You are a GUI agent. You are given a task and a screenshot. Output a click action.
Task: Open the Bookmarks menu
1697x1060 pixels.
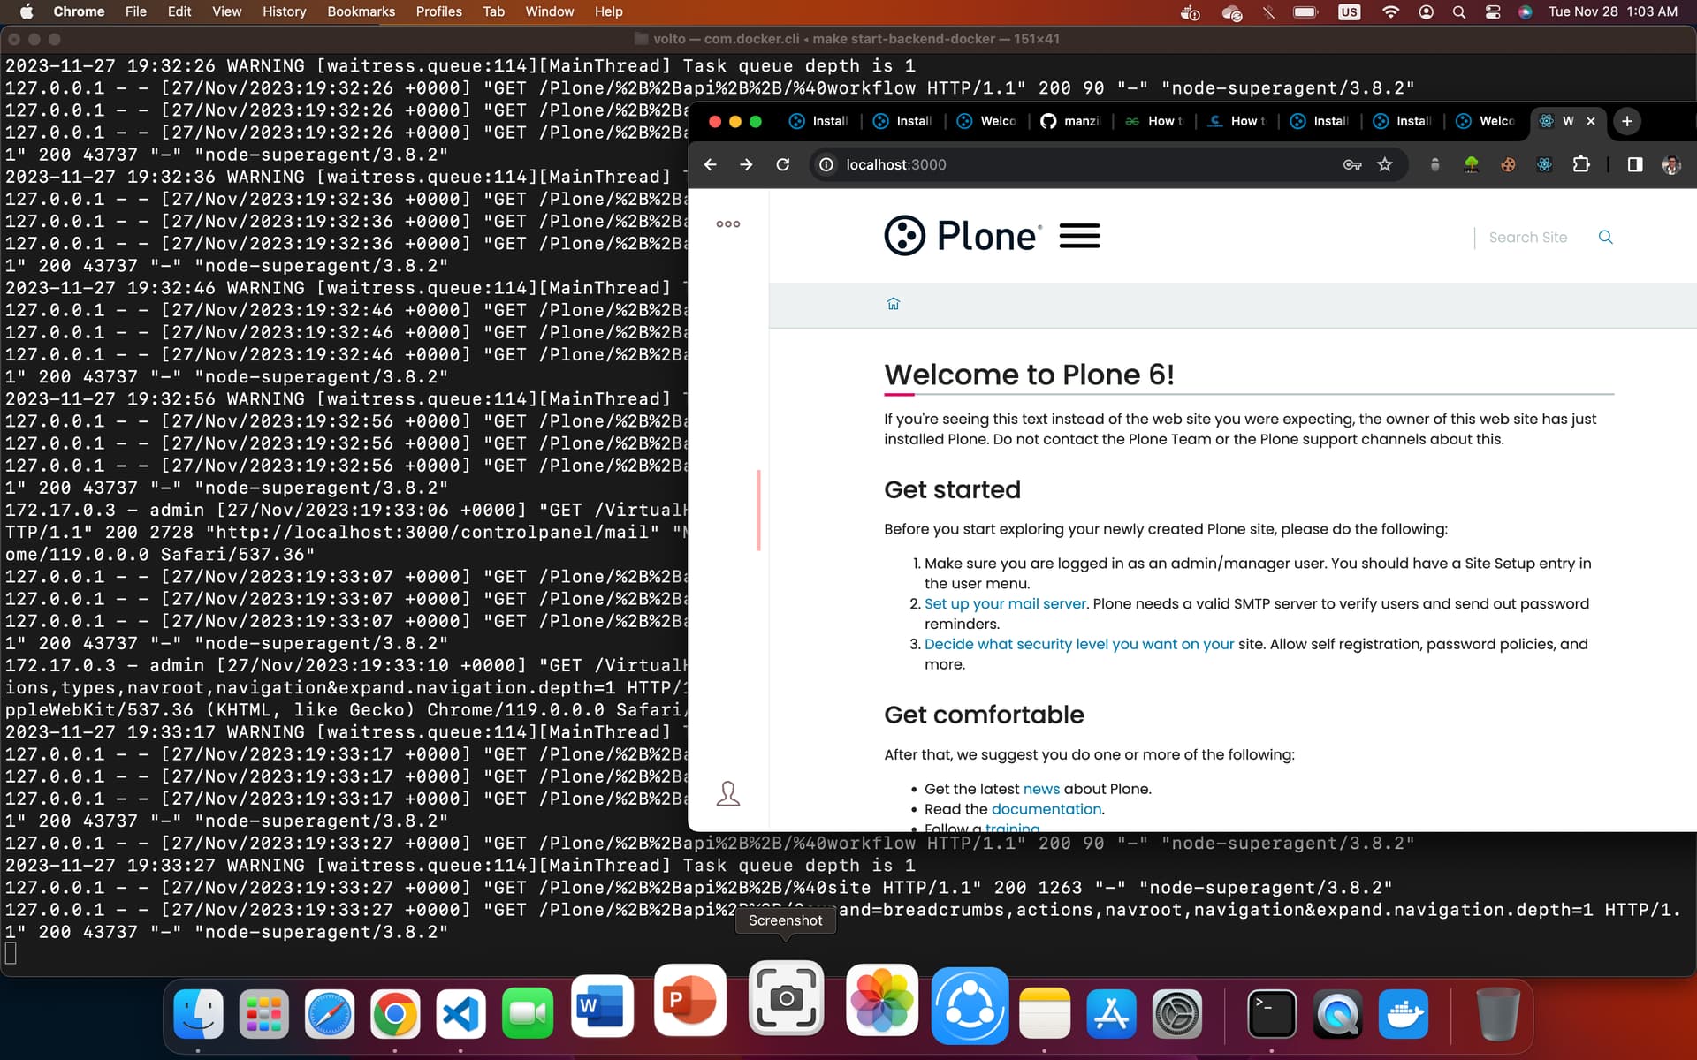point(361,11)
